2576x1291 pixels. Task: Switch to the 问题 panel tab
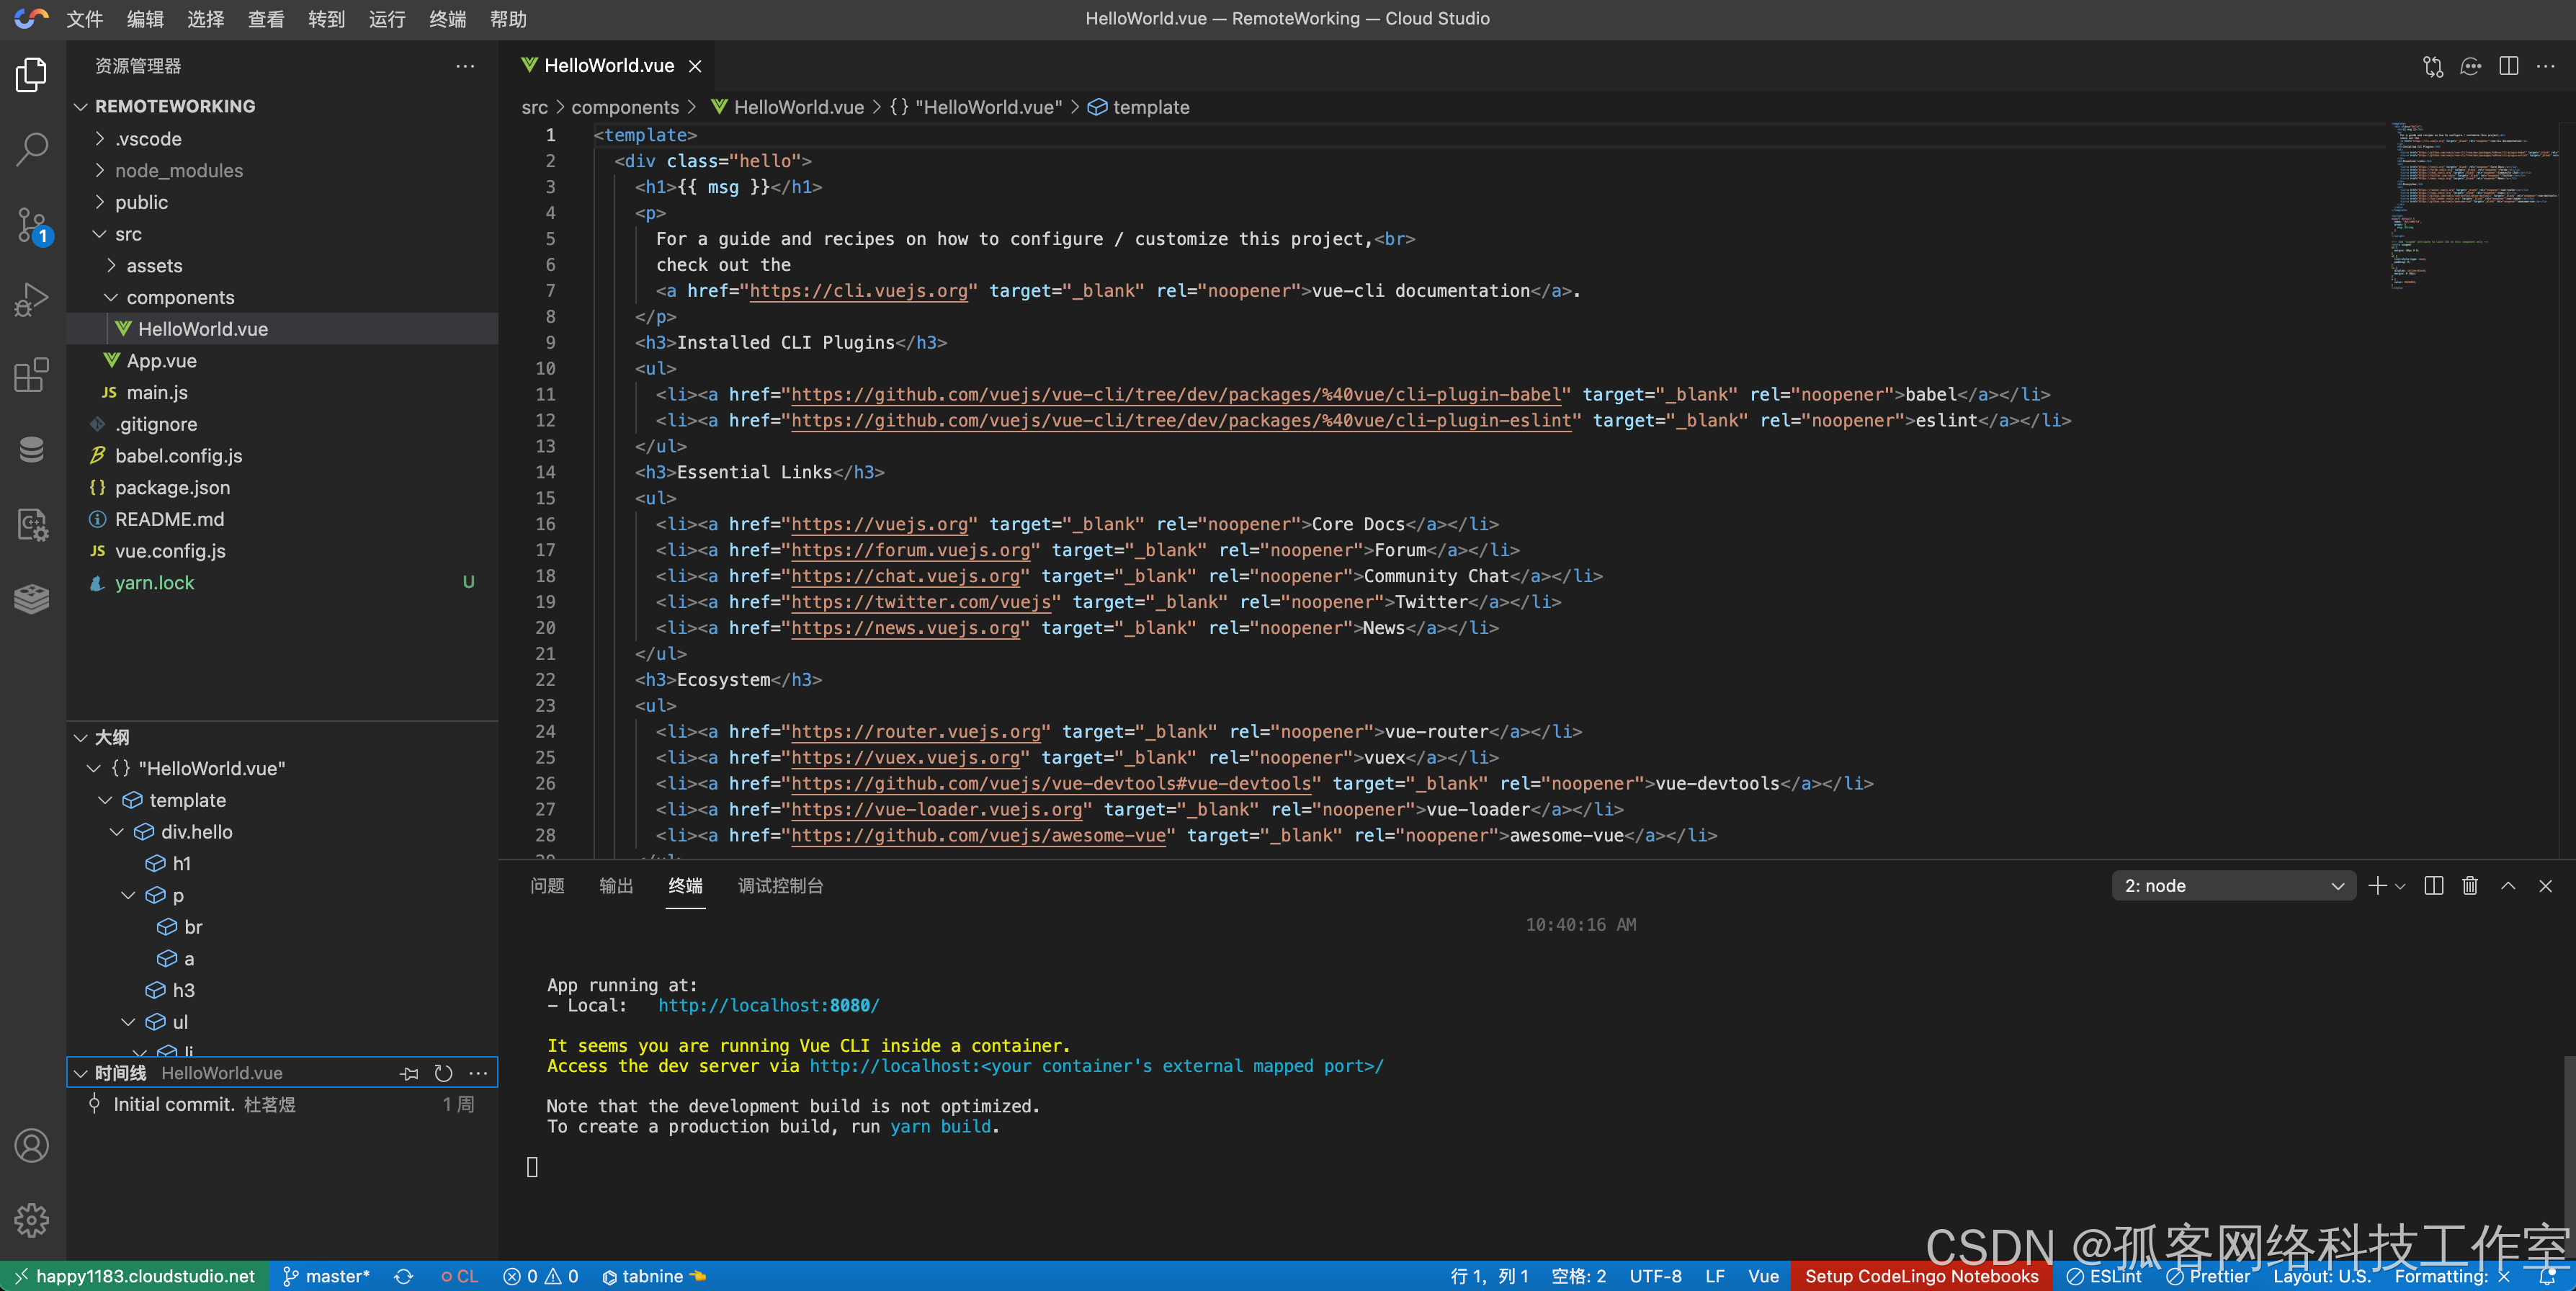547,886
